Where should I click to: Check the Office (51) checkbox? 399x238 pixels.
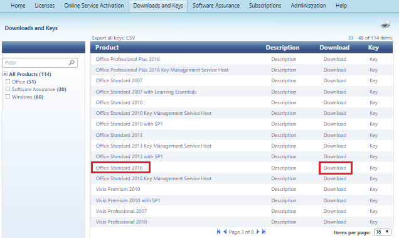(x=8, y=82)
